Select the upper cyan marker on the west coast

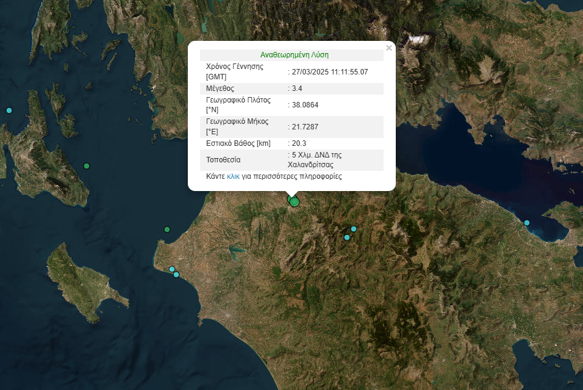172,269
